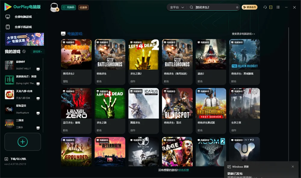Open the 游戏库> link

click(37, 52)
